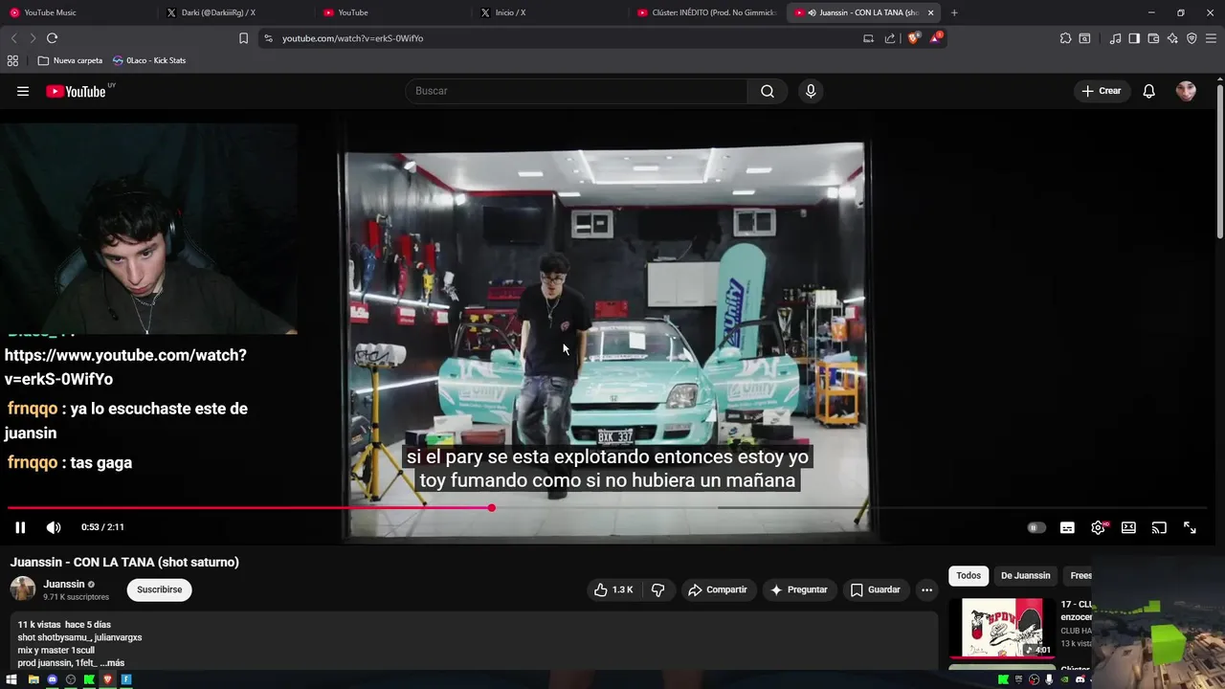
Task: Share this page from address bar
Action: 890,38
